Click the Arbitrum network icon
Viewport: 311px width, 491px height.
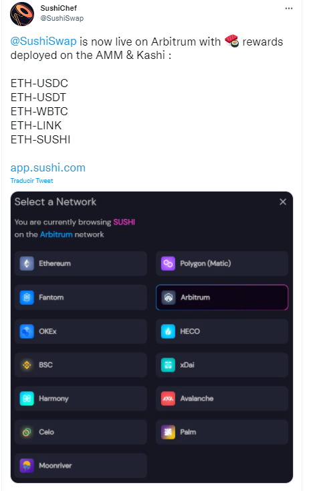click(169, 297)
